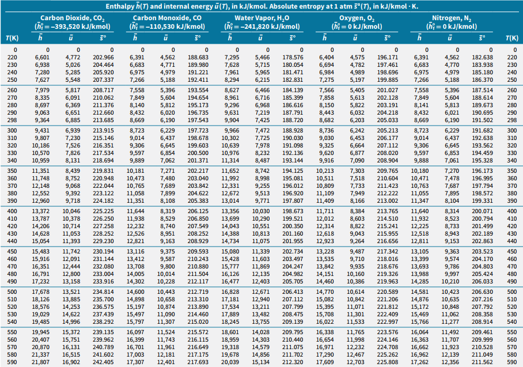The image size is (523, 367).
Task: Click water vapor enthalpy value 7,295
Action: tap(232, 58)
